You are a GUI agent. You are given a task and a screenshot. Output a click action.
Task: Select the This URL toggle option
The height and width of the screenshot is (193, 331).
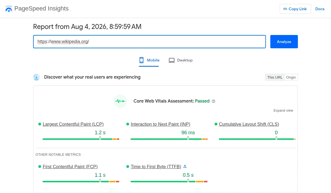[275, 77]
